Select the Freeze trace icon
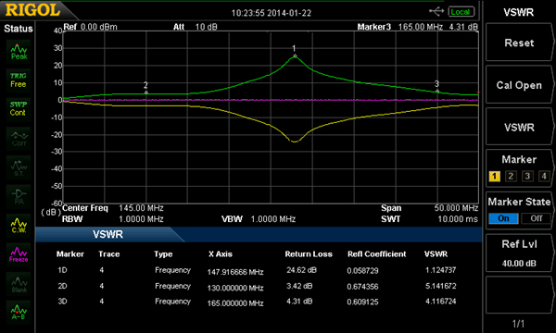Image resolution: width=556 pixels, height=333 pixels. click(19, 254)
